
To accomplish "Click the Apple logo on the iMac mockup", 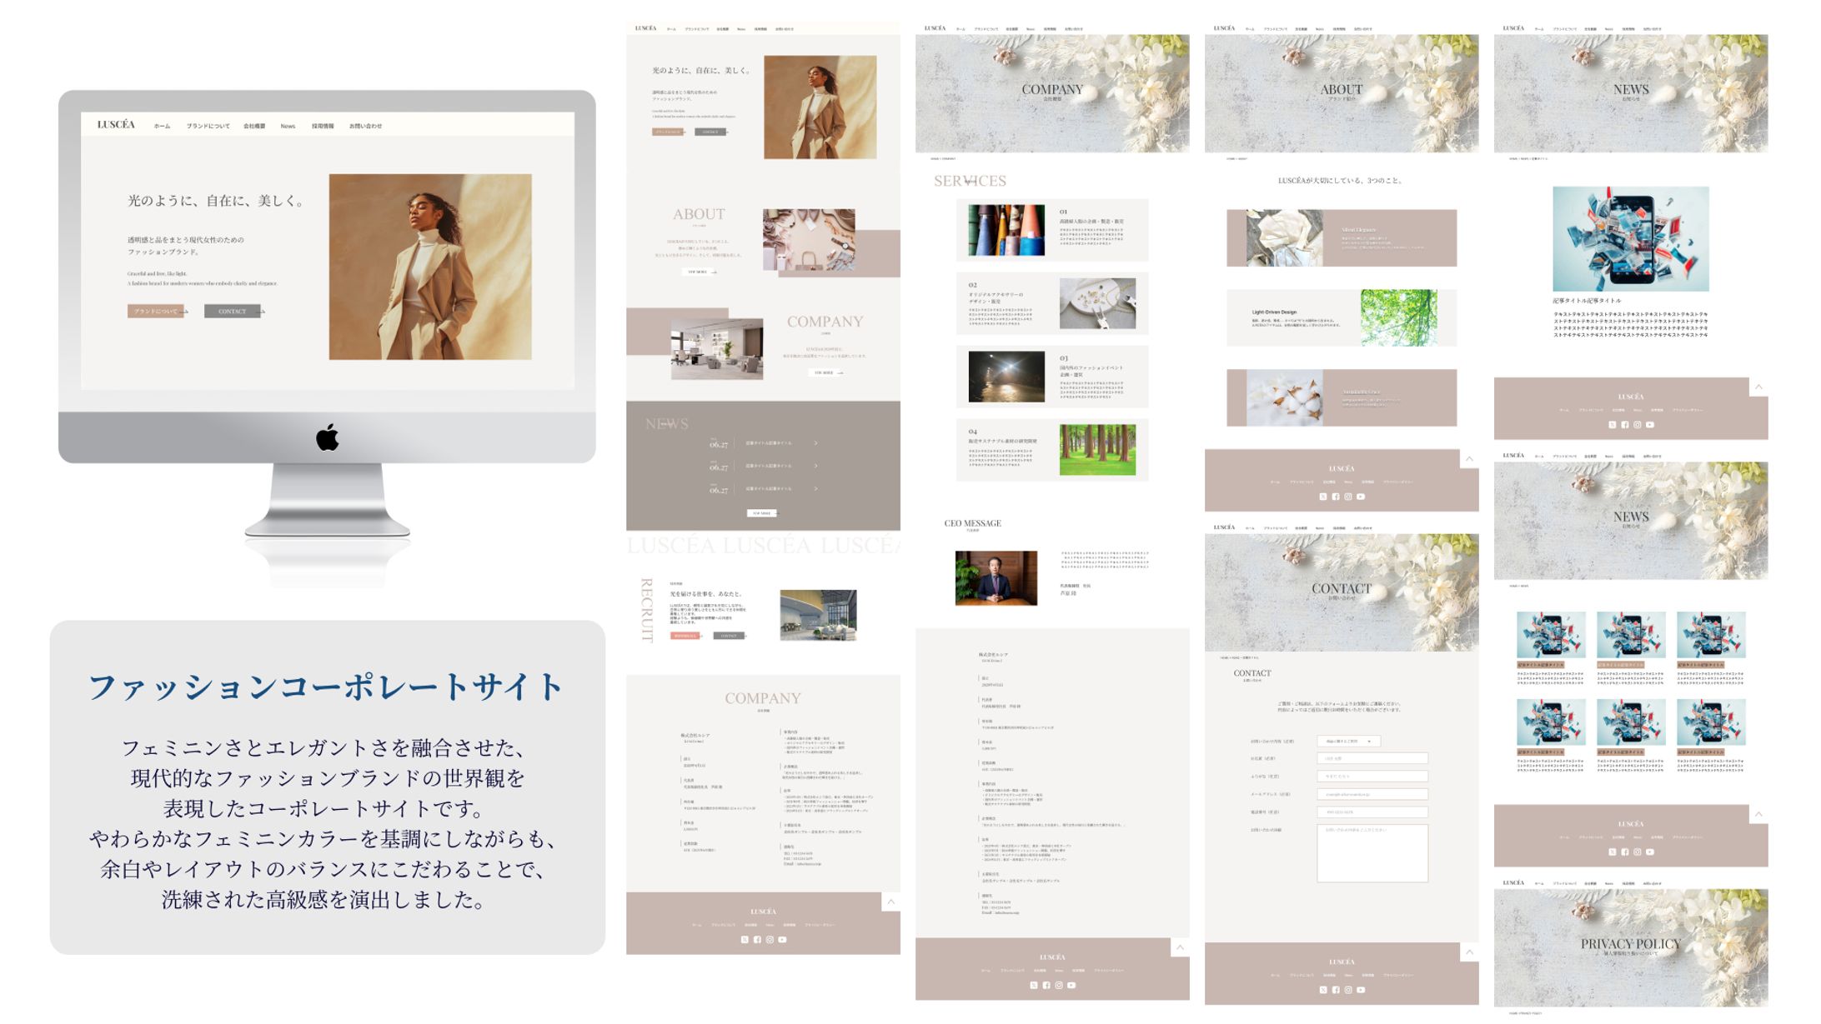I will 328,438.
